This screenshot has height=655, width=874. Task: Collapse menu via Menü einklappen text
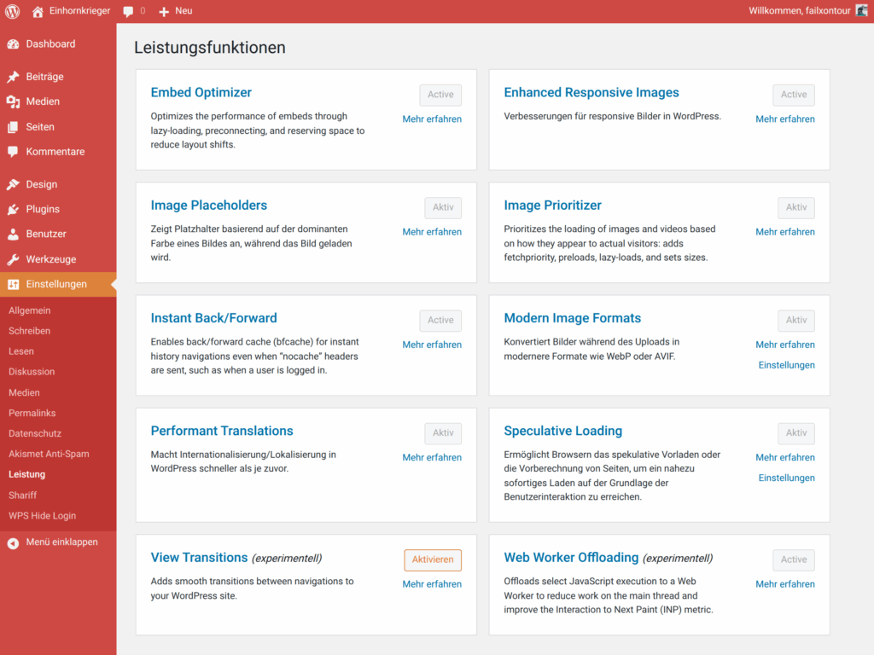tap(61, 542)
